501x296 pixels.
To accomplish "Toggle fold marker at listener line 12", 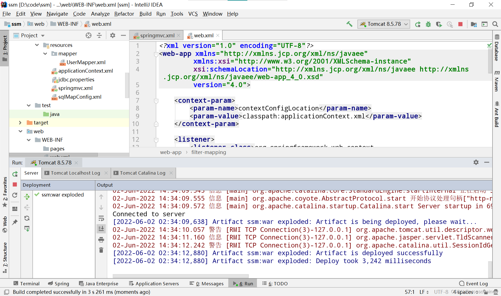I will [156, 140].
